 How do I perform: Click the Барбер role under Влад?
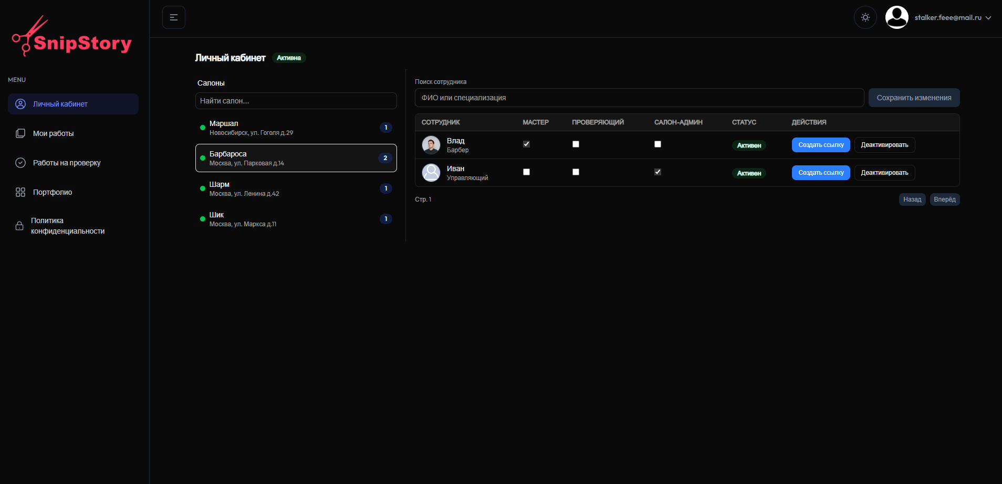click(x=458, y=150)
